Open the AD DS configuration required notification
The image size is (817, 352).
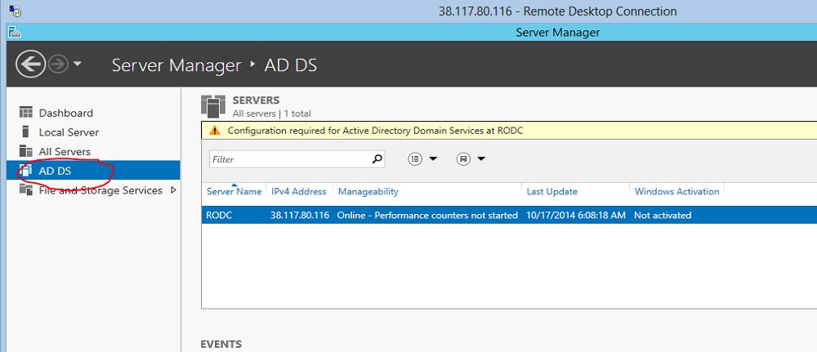(375, 131)
